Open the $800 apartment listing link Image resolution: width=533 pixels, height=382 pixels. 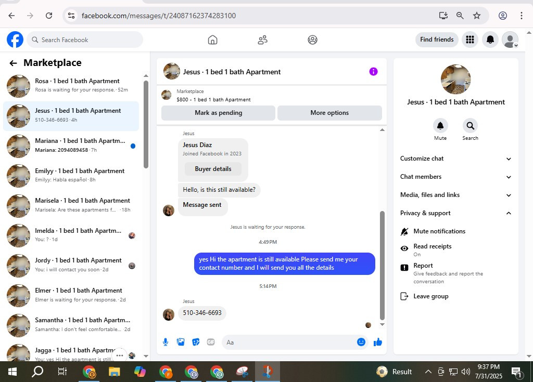[213, 99]
